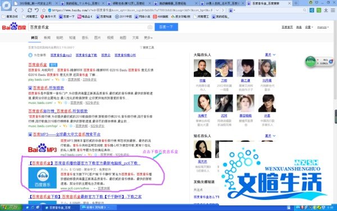Switch to the second browser tab (个人中心)
This screenshot has height=211, width=337.
click(x=83, y=3)
